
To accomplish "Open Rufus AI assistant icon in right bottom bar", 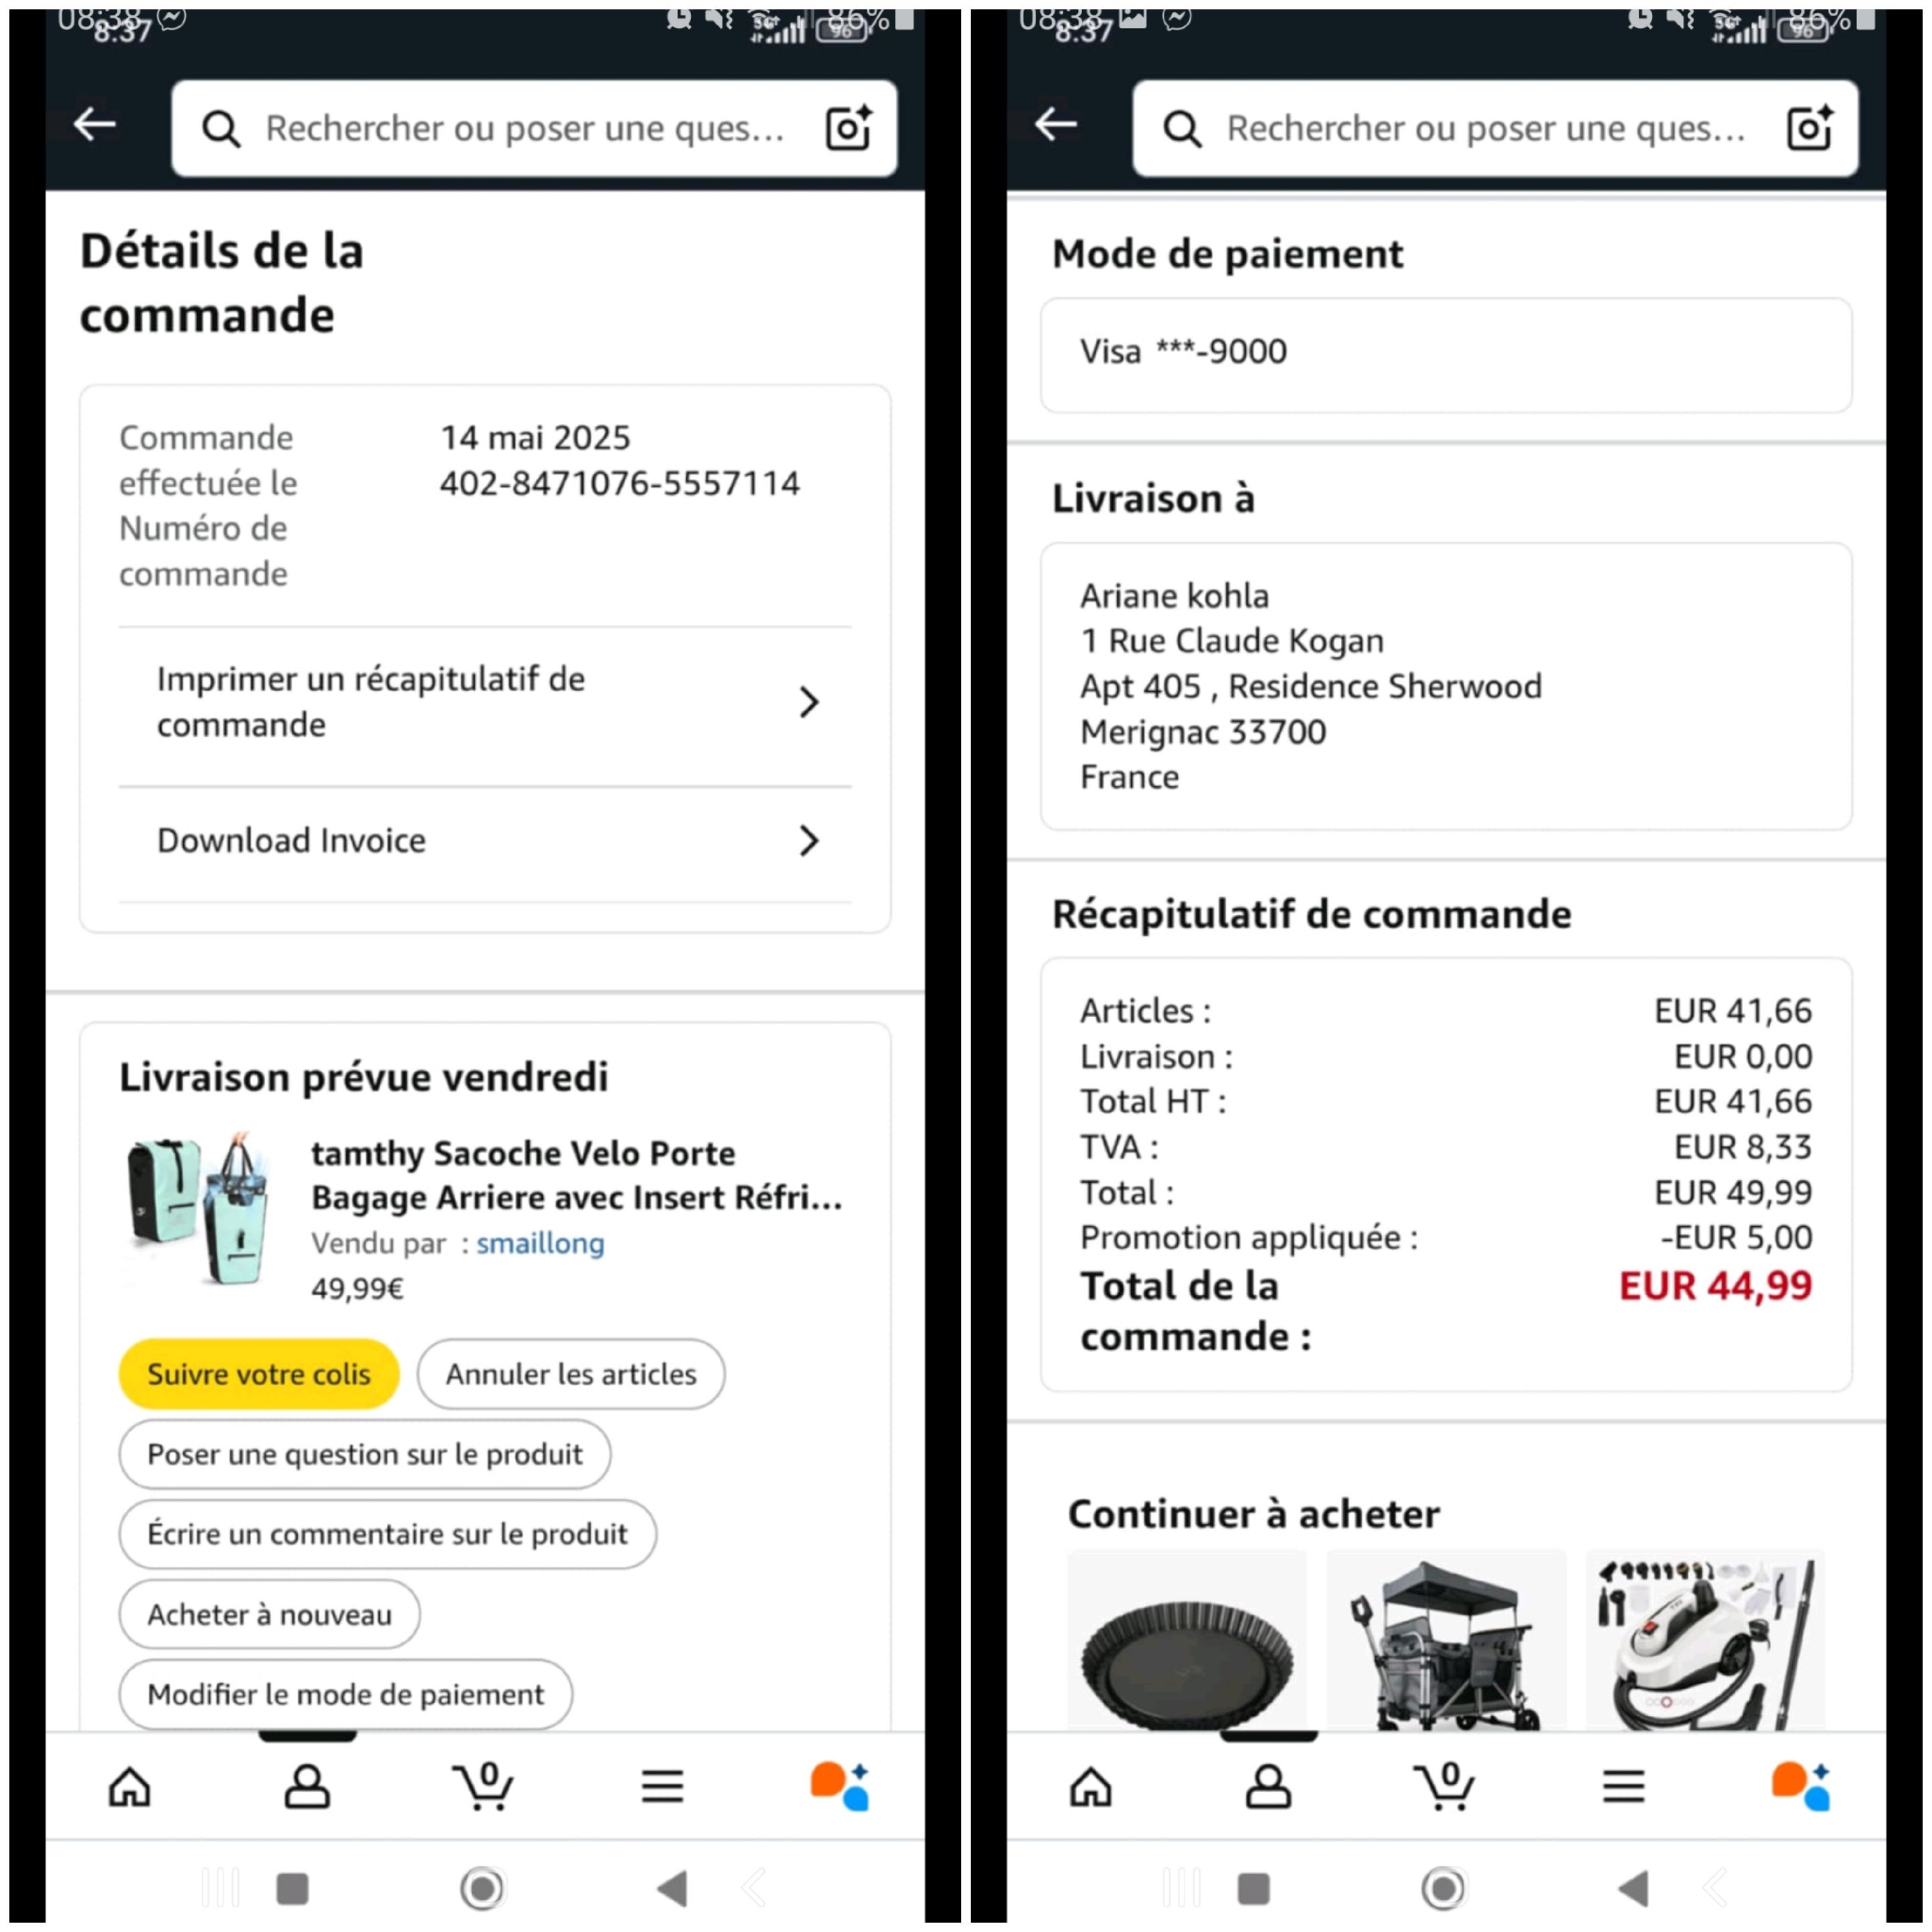I will pyautogui.click(x=1800, y=1787).
